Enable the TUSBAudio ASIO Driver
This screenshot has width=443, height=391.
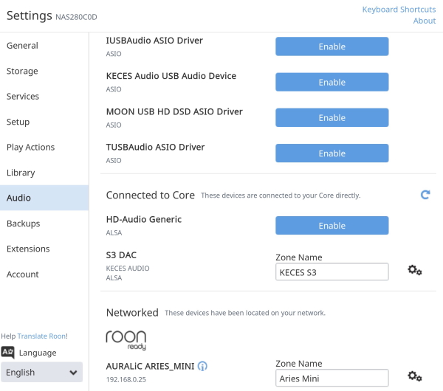click(x=332, y=153)
